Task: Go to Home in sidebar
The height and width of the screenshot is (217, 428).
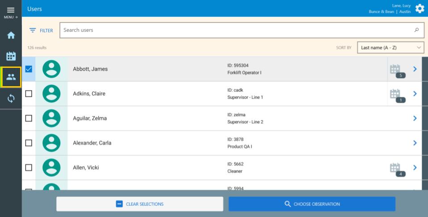Action: 11,35
